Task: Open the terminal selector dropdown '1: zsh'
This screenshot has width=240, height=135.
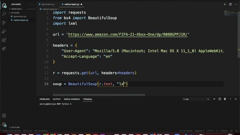Action: (196, 99)
